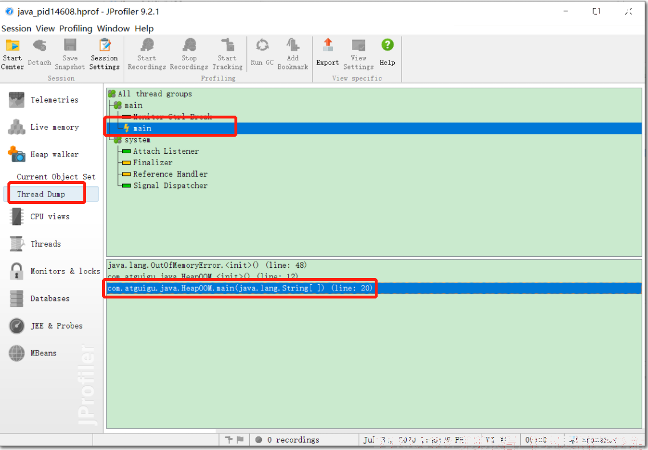Click Stop Recordings toolbar button

[189, 54]
